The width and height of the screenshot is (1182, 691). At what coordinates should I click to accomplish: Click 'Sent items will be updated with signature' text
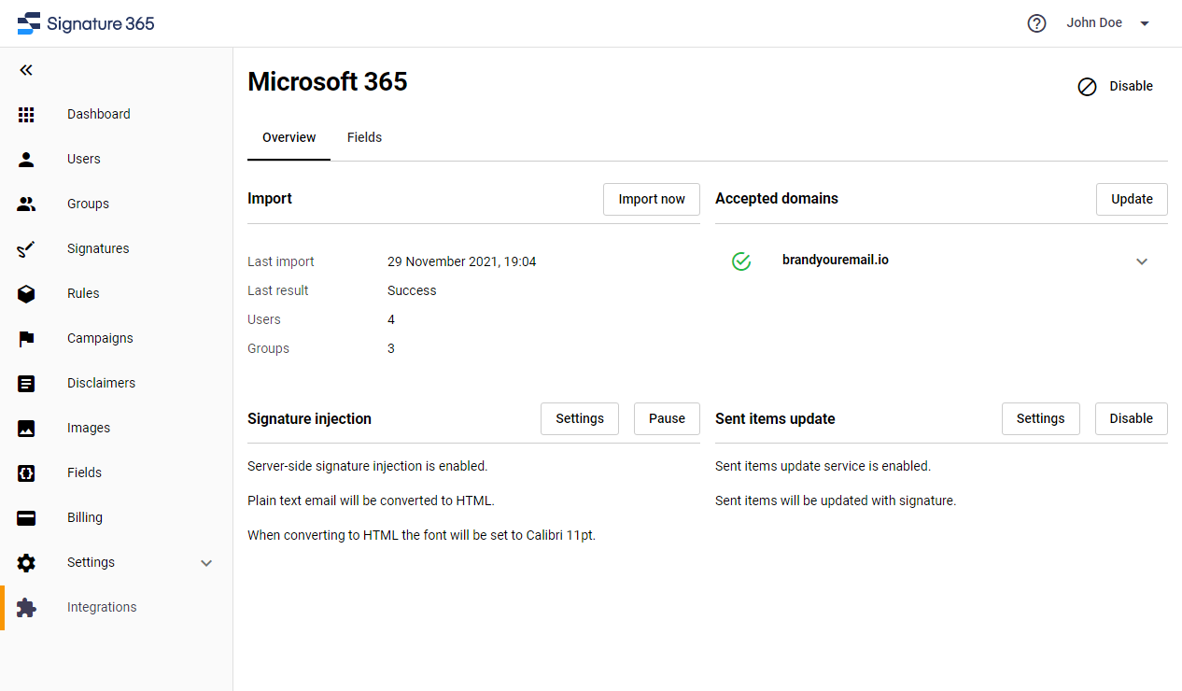pyautogui.click(x=836, y=501)
